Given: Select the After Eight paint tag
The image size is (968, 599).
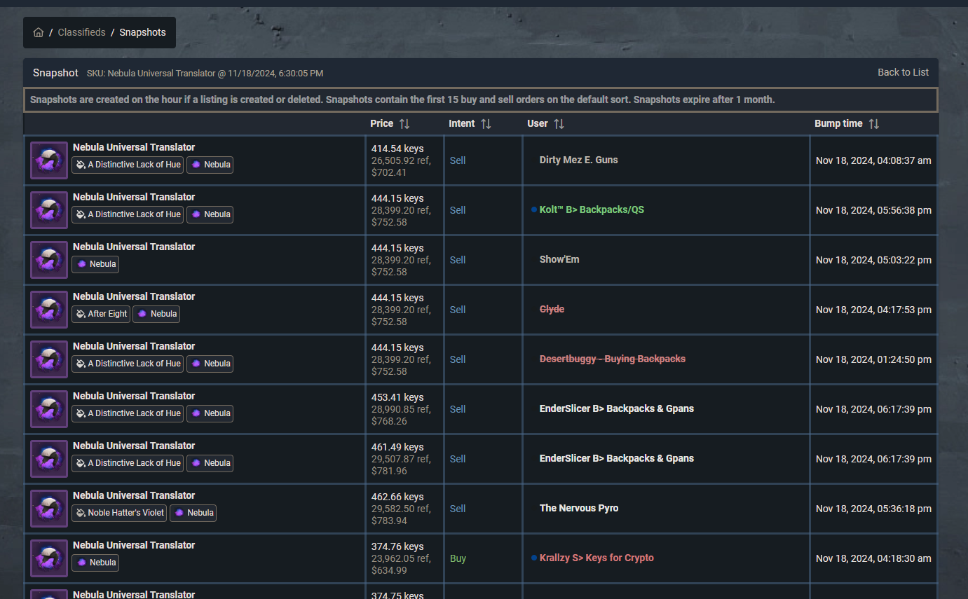Looking at the screenshot, I should [101, 314].
